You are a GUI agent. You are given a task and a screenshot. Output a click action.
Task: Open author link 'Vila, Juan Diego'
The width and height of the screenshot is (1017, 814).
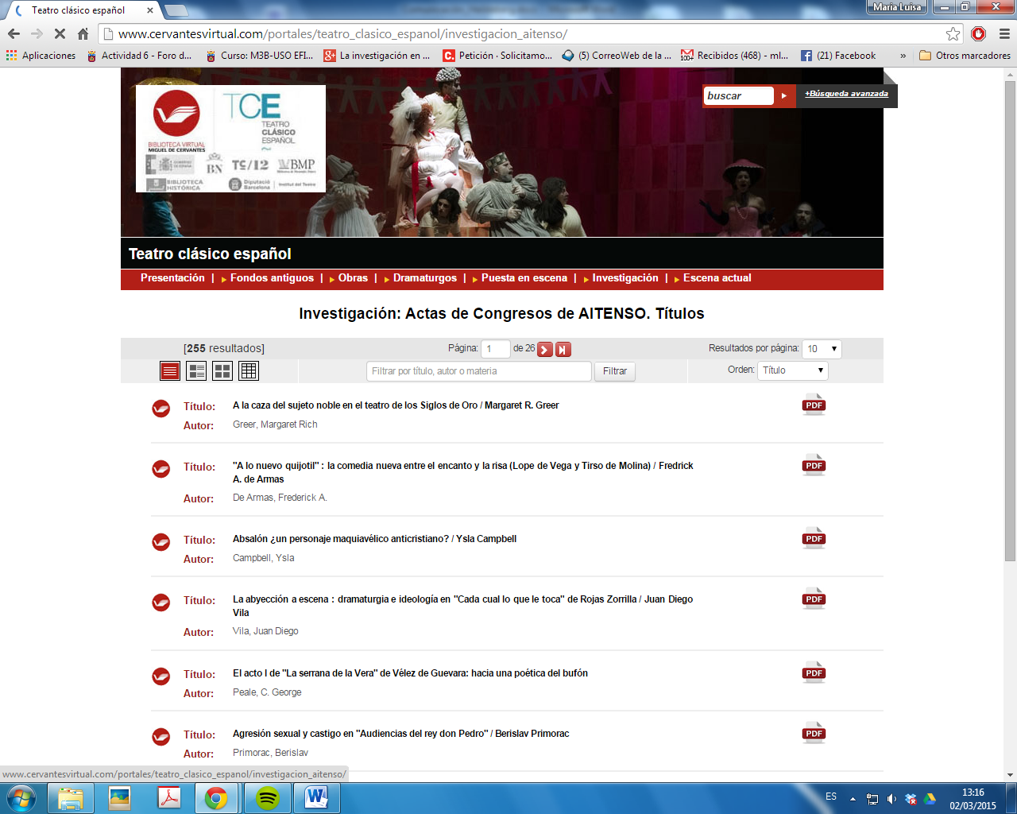coord(265,631)
